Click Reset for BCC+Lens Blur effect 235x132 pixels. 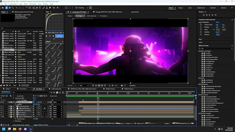(34, 98)
